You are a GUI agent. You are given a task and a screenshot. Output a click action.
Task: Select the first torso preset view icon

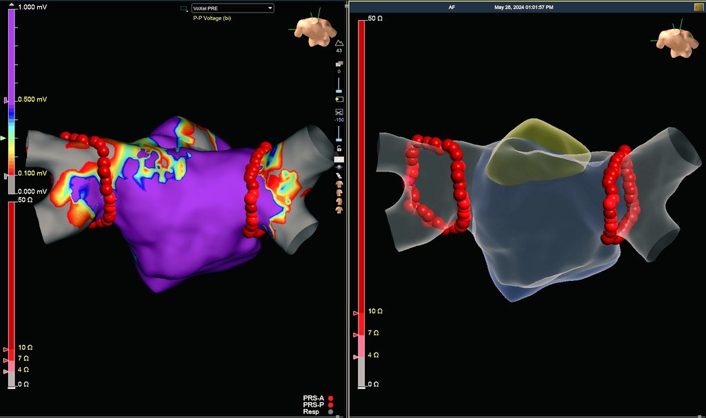[339, 185]
